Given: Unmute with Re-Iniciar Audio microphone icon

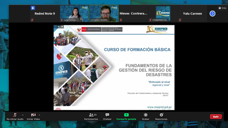Looking at the screenshot, I should coord(15,115).
